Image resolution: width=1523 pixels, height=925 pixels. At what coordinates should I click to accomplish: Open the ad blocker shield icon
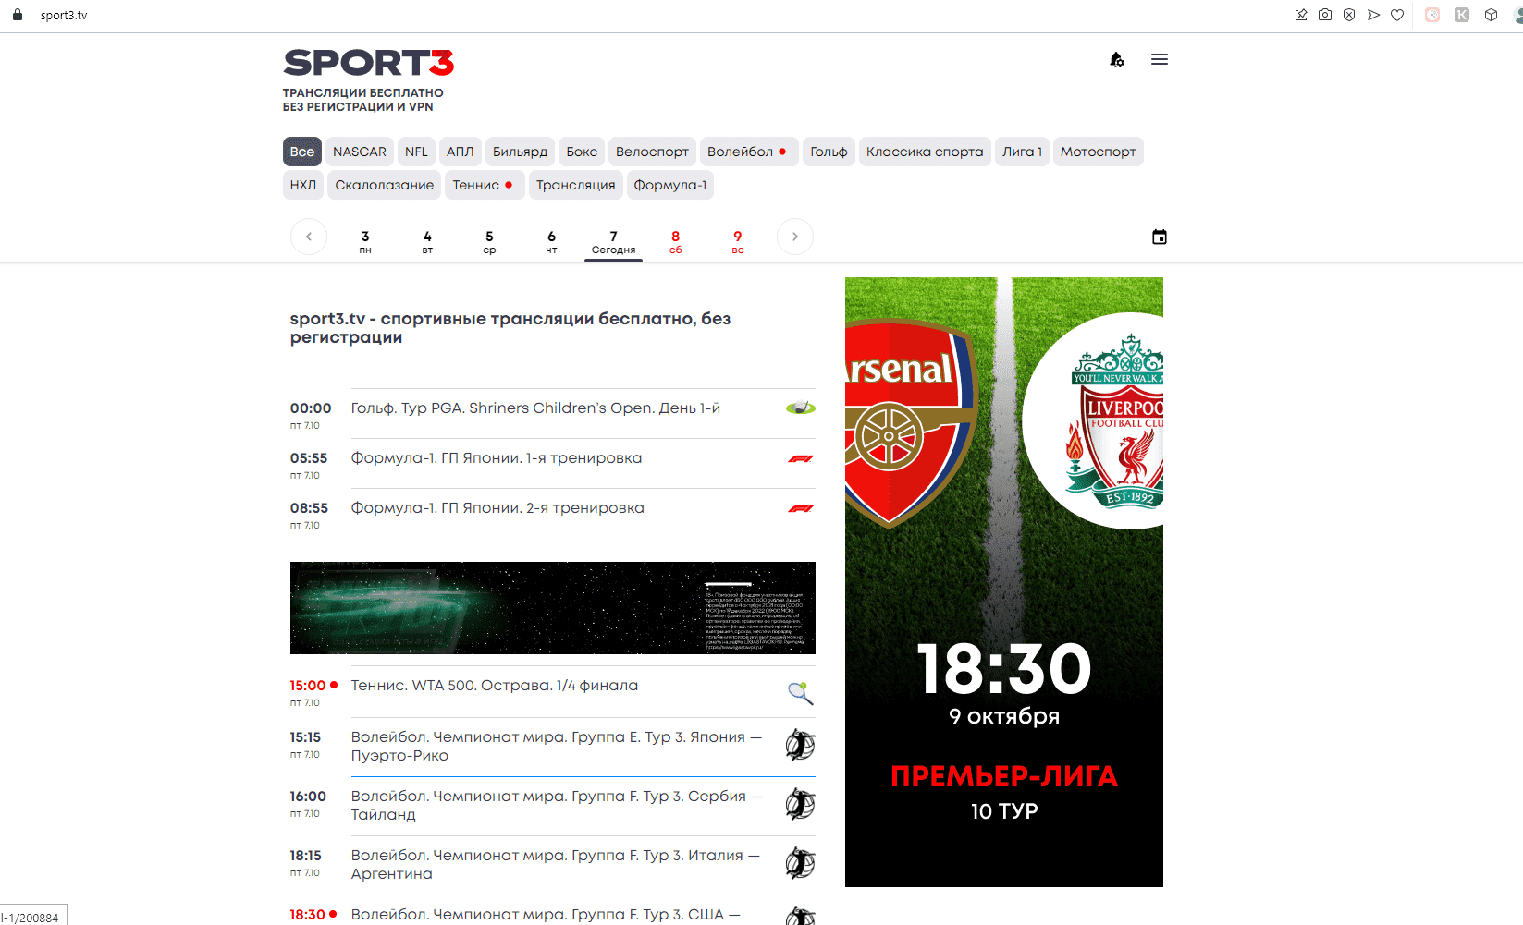[1349, 15]
